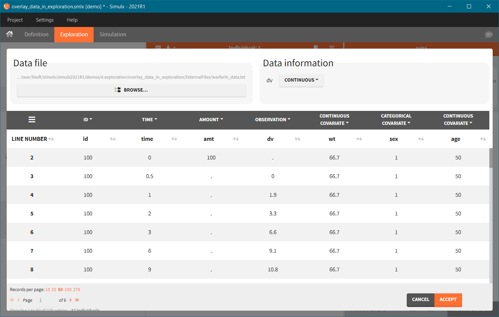The height and width of the screenshot is (317, 499).
Task: Click the chat bubble feedback icon
Action: pos(489,35)
